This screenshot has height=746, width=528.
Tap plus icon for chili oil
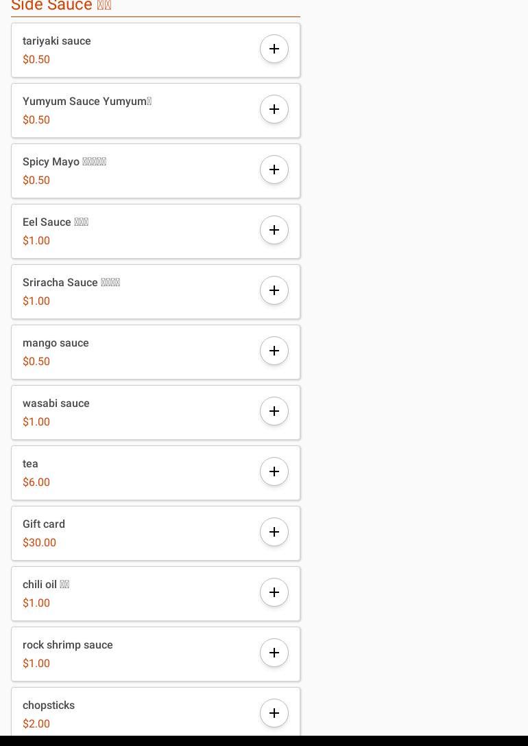coord(274,592)
